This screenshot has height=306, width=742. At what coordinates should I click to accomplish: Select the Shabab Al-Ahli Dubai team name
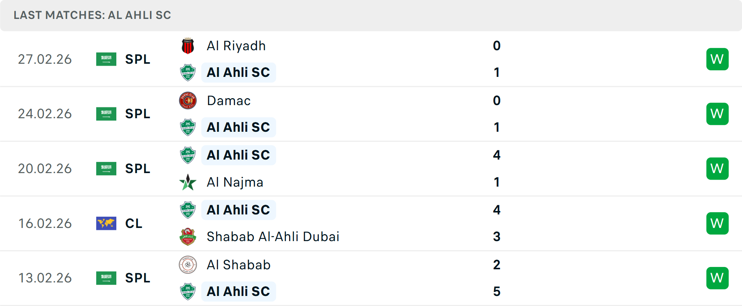[x=272, y=236]
